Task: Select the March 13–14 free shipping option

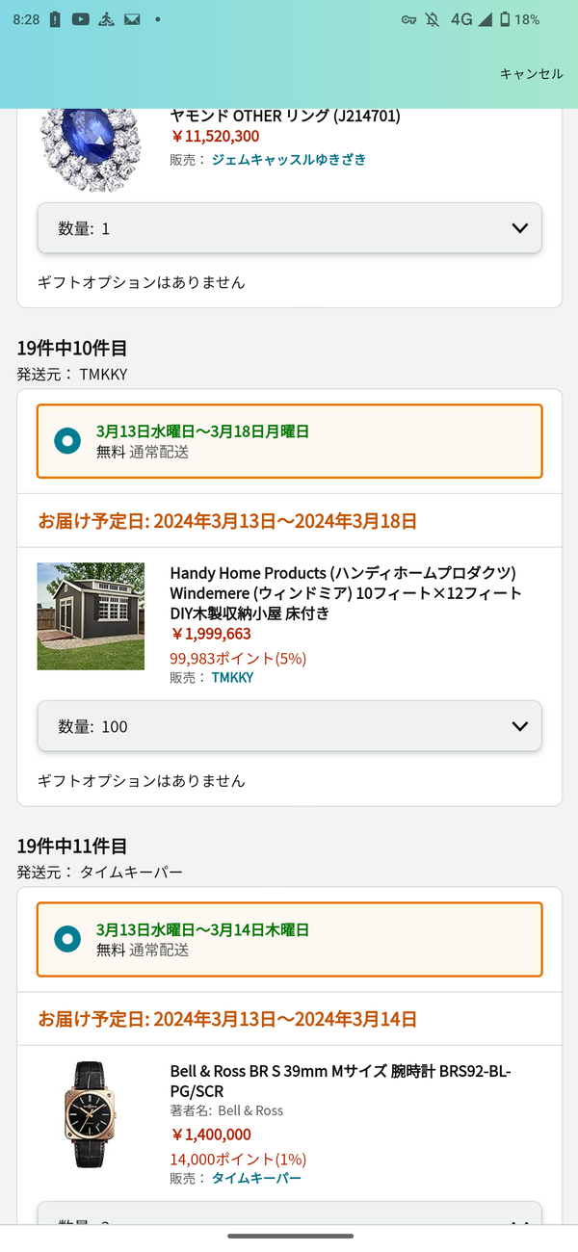Action: point(289,939)
